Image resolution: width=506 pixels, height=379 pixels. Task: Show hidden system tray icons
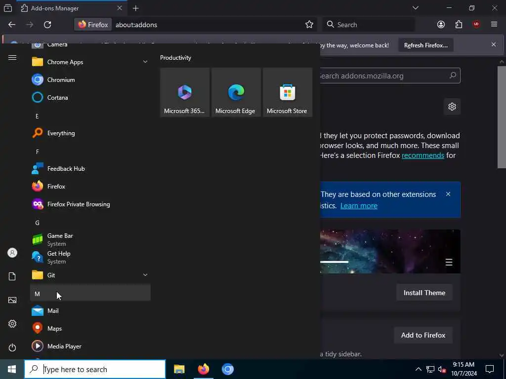418,369
